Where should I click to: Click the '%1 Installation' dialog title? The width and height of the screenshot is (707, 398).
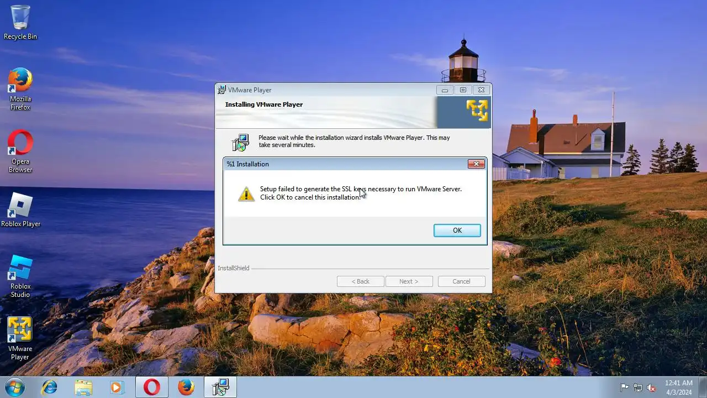[248, 164]
